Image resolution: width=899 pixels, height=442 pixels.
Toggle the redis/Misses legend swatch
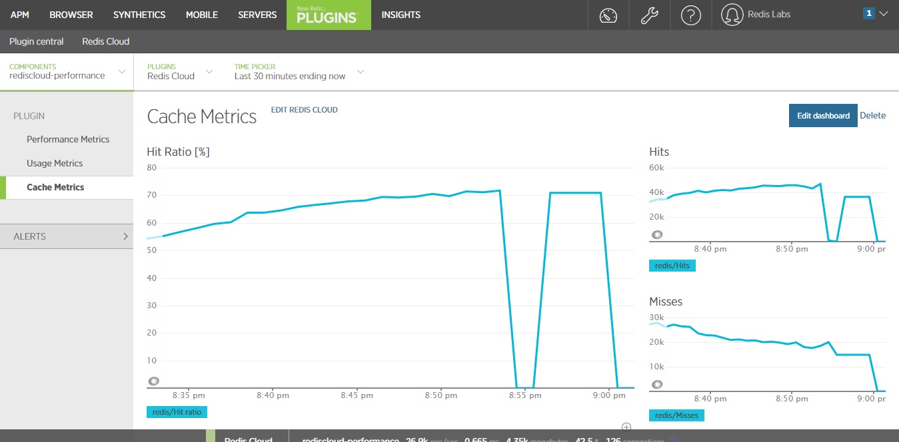(676, 415)
